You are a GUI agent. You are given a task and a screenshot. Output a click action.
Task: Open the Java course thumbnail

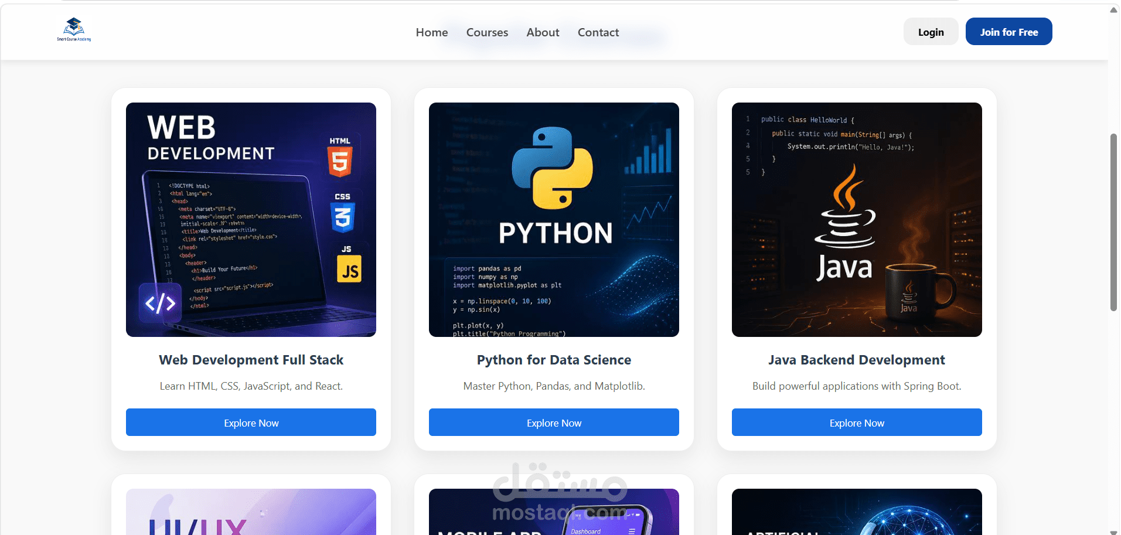(x=857, y=220)
